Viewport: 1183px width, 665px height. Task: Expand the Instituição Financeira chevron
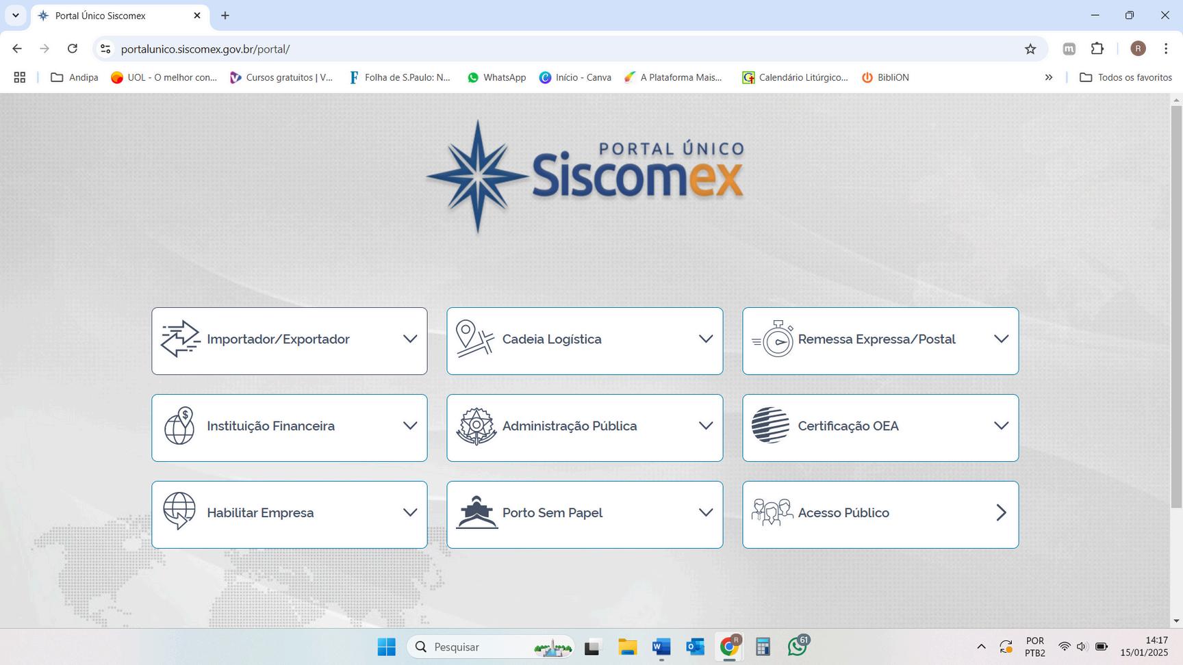point(410,426)
